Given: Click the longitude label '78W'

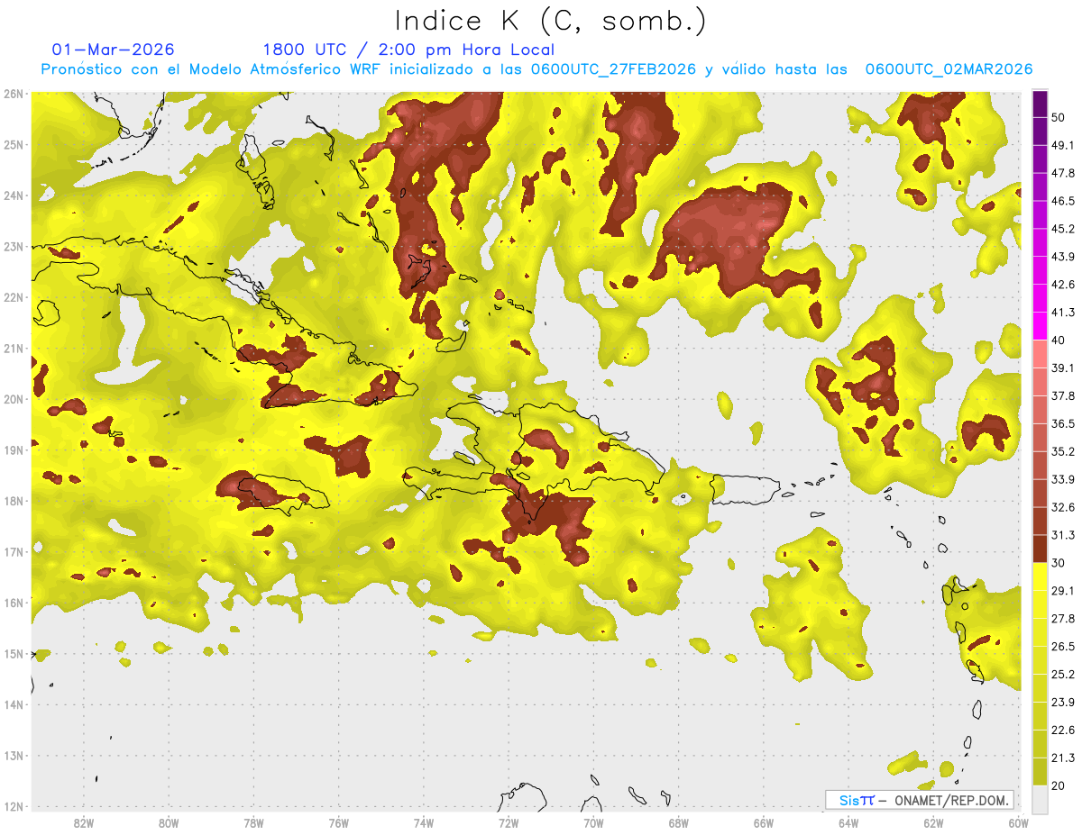Looking at the screenshot, I should coord(253,823).
